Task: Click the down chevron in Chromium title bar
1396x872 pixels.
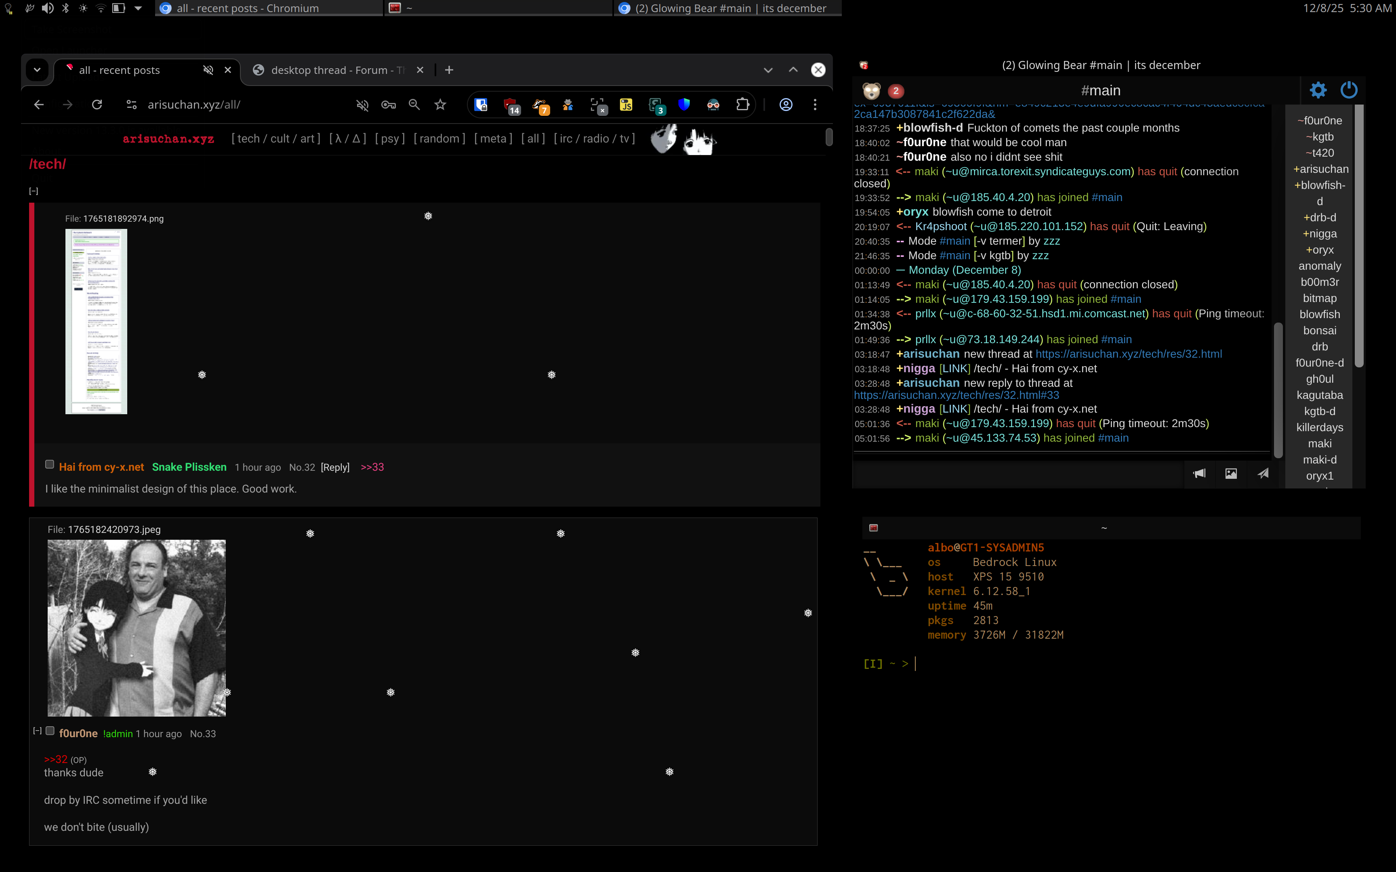Action: (x=768, y=70)
